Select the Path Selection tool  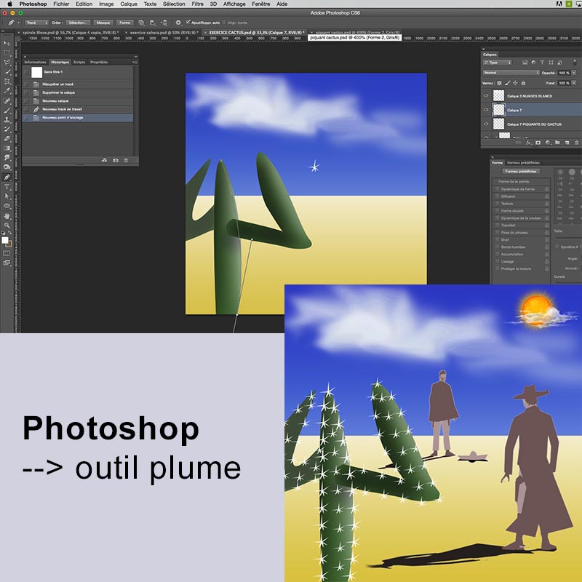pyautogui.click(x=7, y=196)
